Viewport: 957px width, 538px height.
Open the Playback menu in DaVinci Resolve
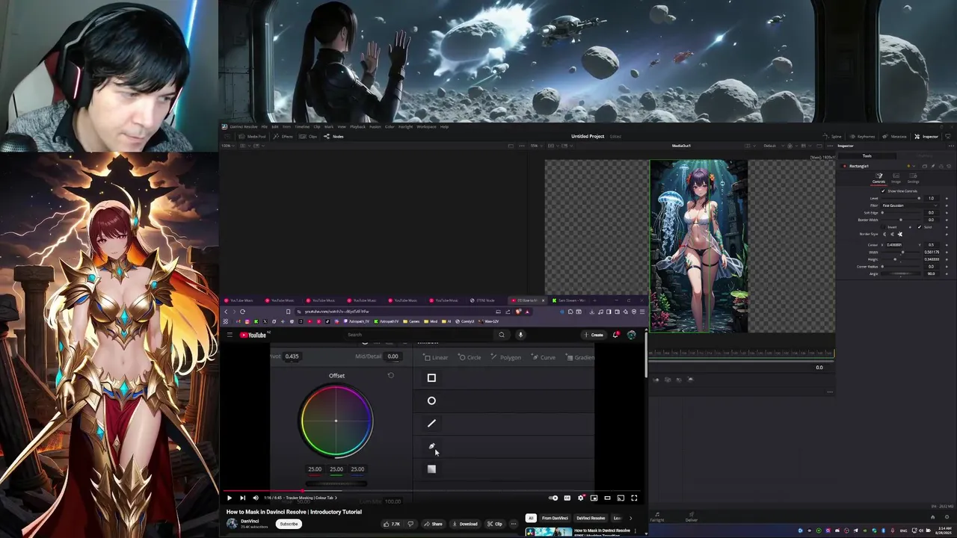[x=357, y=127]
